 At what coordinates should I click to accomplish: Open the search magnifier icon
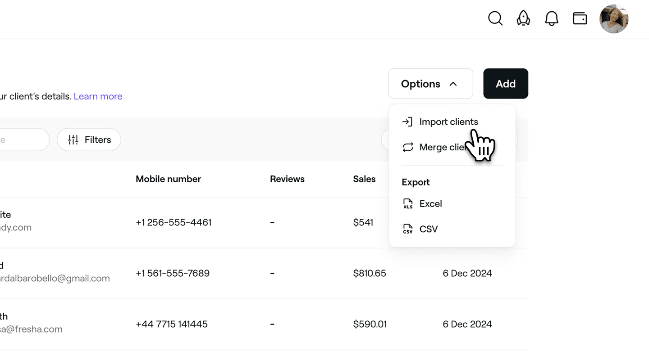(495, 18)
